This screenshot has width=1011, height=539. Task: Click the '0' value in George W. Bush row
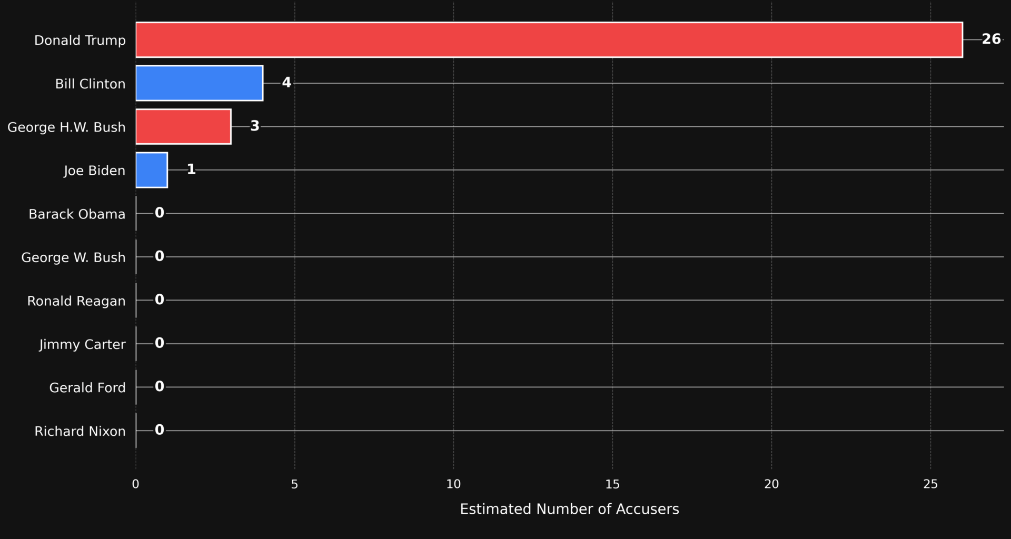click(160, 256)
